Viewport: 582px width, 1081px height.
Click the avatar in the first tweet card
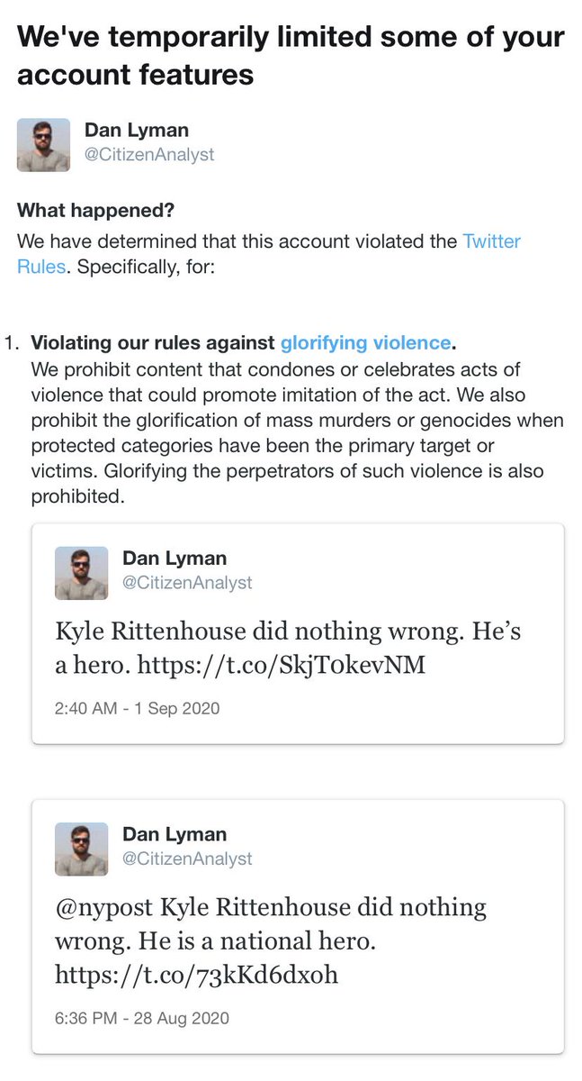coord(81,572)
